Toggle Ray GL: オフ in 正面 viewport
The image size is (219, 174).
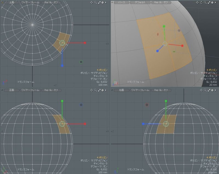coord(51,90)
